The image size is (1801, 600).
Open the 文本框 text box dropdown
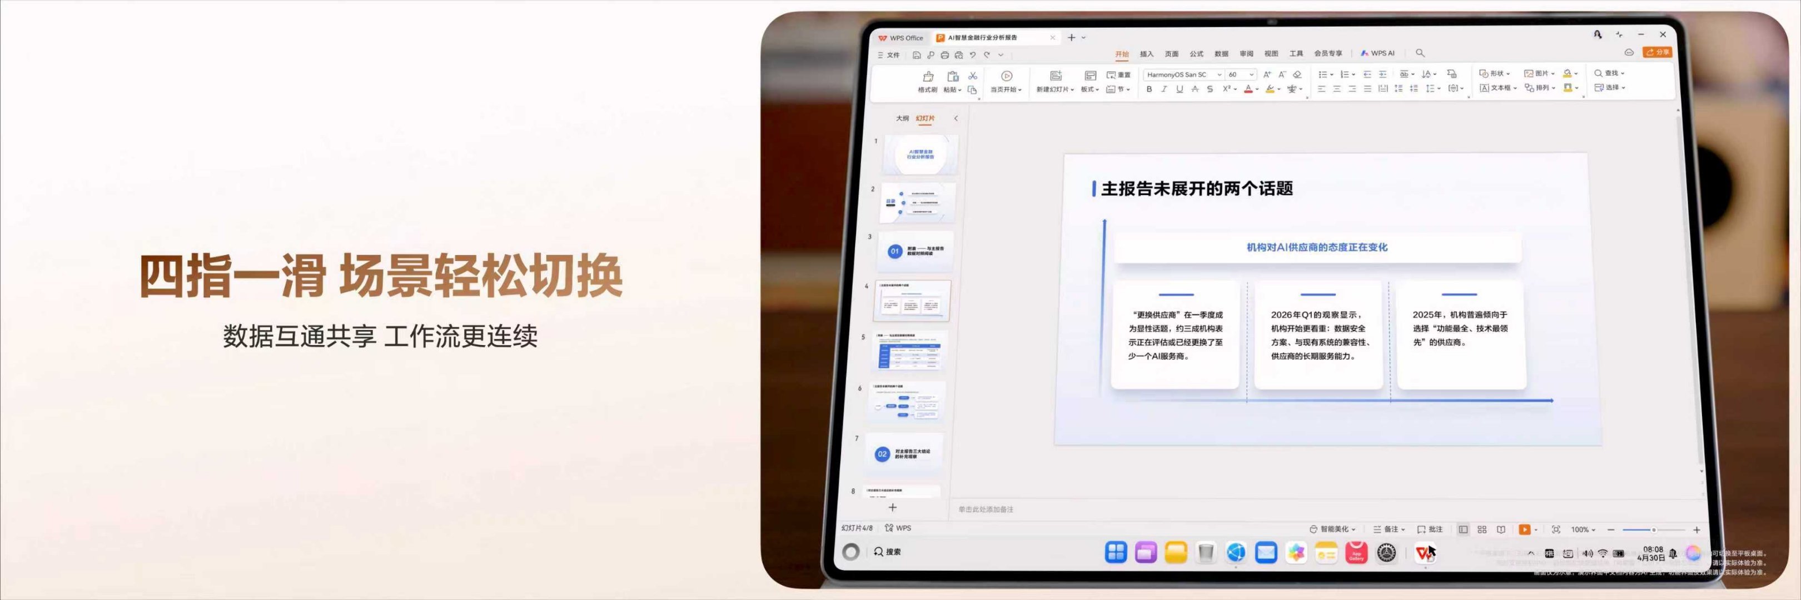pos(1498,88)
